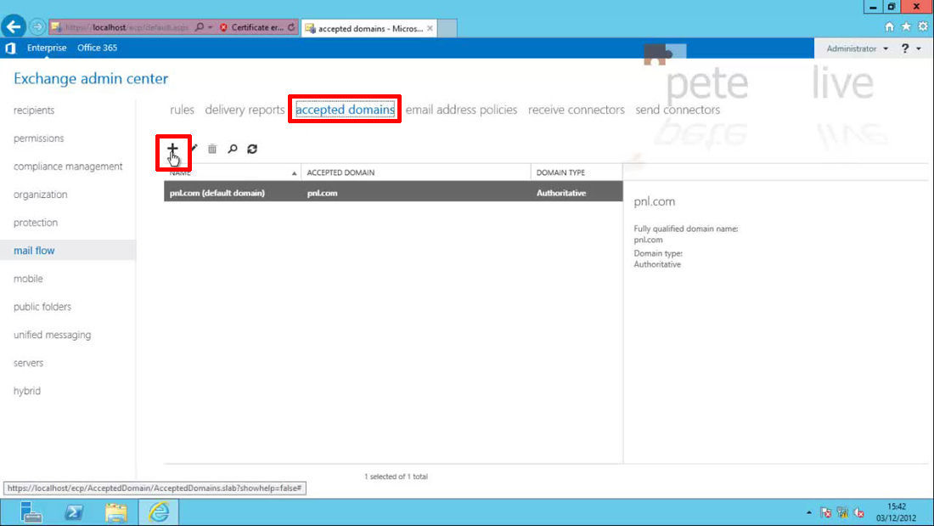Close the accepted domains browser tab
The width and height of the screenshot is (934, 526).
point(430,28)
